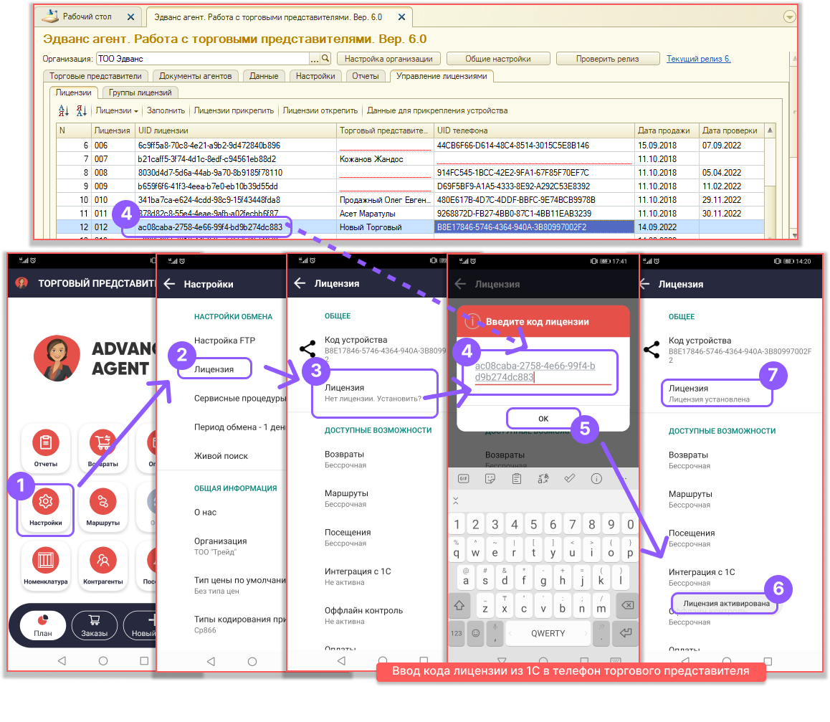Image resolution: width=830 pixels, height=722 pixels.
Task: Tap 'Нет лицензии. Установить?' entry
Action: point(375,394)
